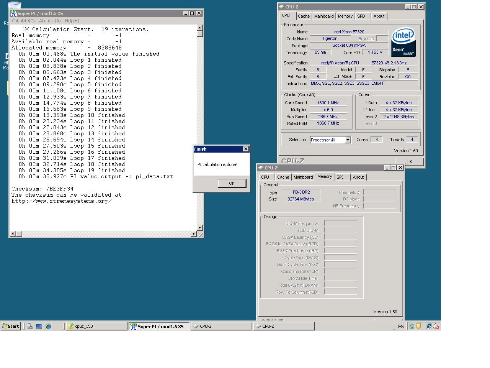Open the Mainboard tab in the CPU-Z memory window
490x368 pixels.
(x=303, y=177)
